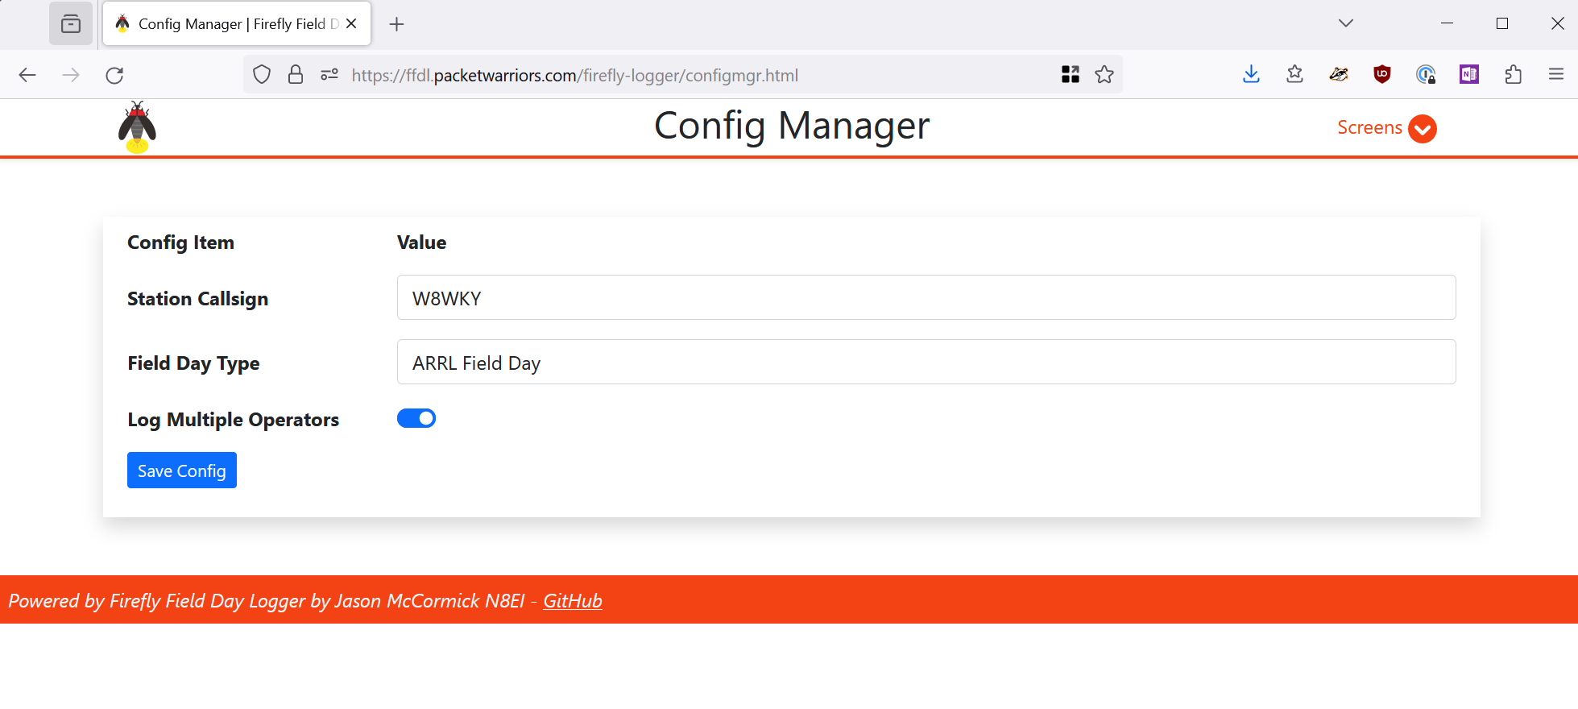Viewport: 1578px width, 709px height.
Task: Click the tracking protection shield icon
Action: (262, 75)
